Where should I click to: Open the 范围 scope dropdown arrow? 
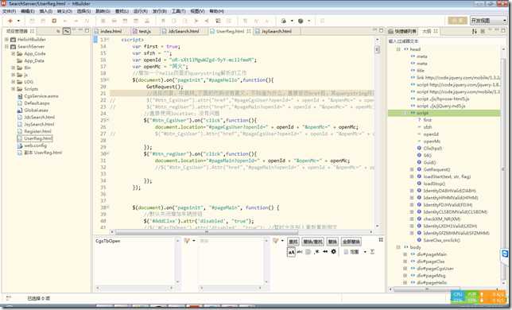click(365, 252)
